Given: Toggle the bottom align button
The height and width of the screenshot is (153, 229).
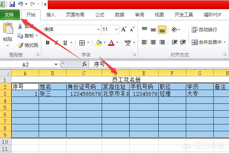Looking at the screenshot, I should (x=162, y=30).
